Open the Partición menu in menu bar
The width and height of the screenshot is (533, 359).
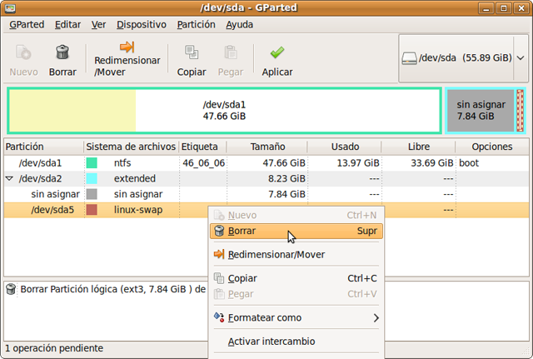point(196,25)
